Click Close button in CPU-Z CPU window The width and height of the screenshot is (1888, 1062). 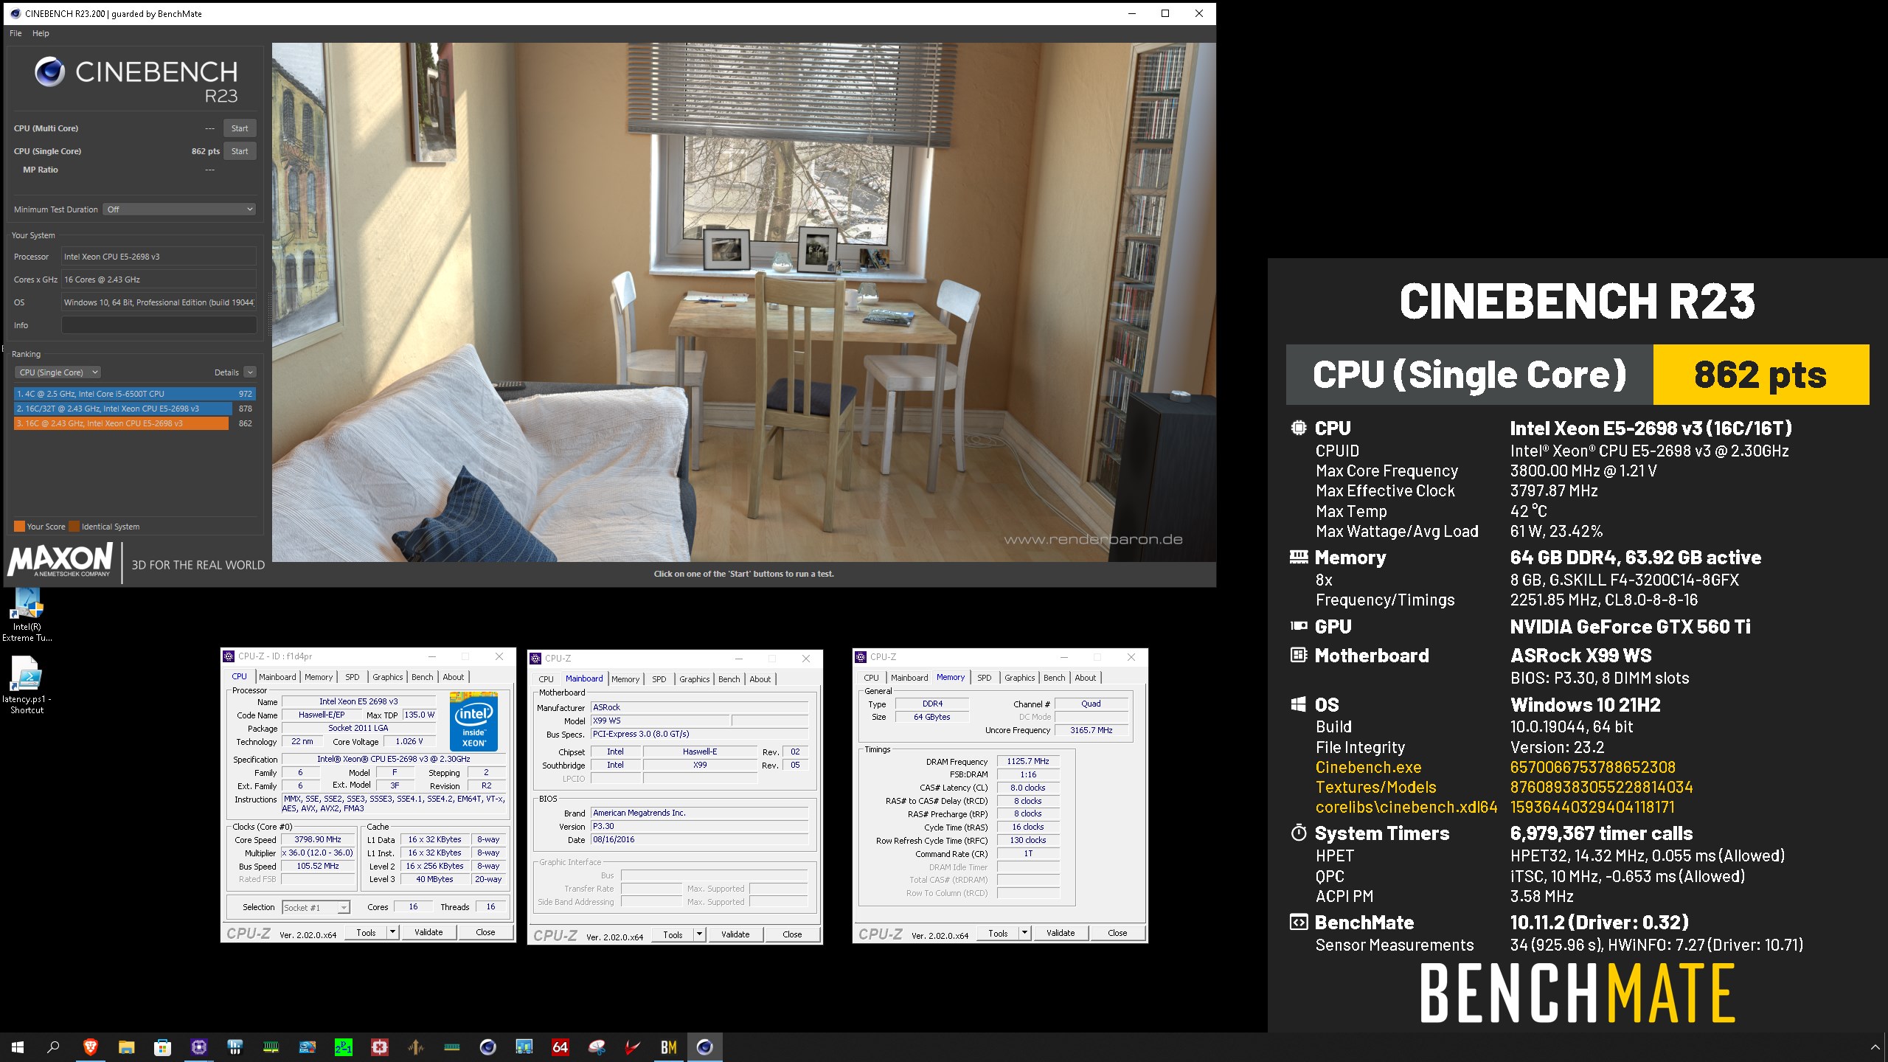[x=485, y=932]
